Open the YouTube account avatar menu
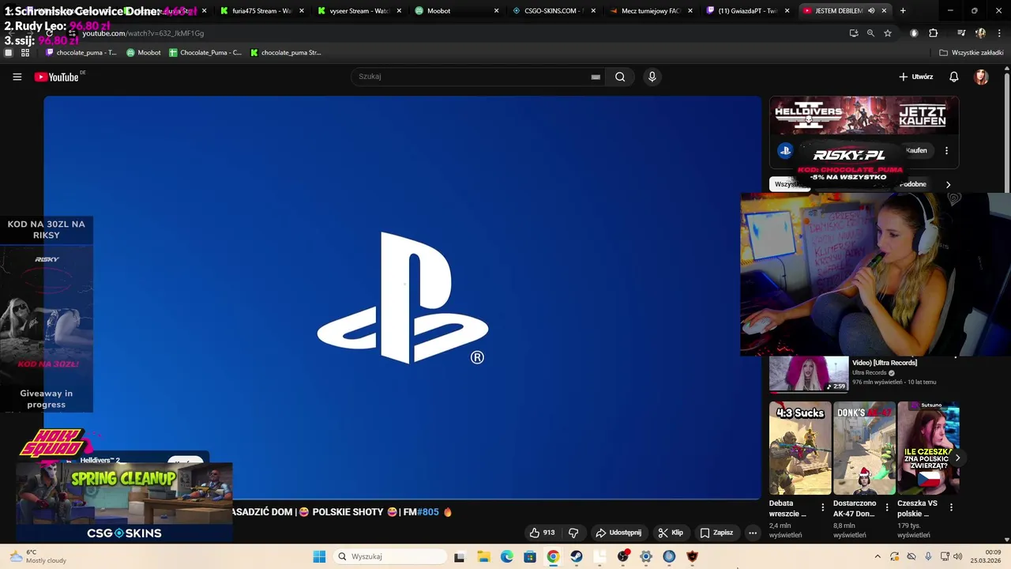This screenshot has height=569, width=1011. coord(981,77)
